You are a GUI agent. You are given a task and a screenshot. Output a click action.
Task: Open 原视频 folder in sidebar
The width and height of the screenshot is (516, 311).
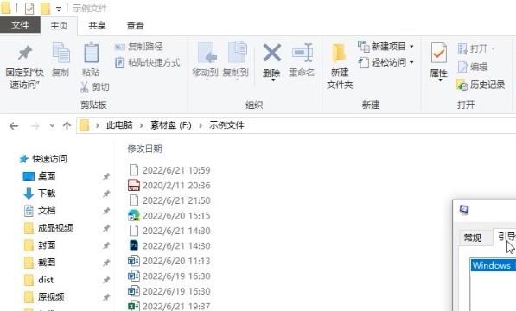point(51,297)
